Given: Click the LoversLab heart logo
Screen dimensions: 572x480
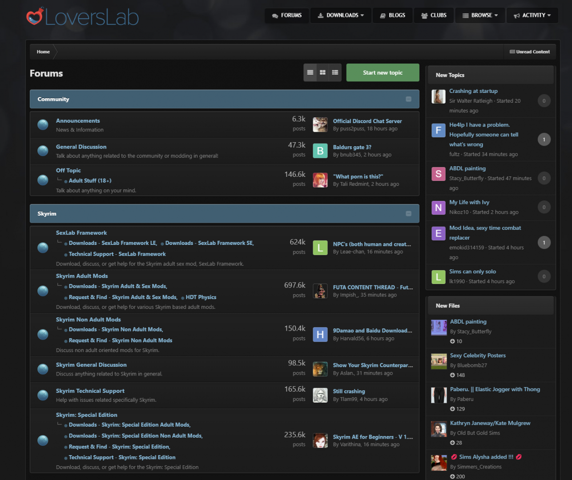Looking at the screenshot, I should pos(35,16).
